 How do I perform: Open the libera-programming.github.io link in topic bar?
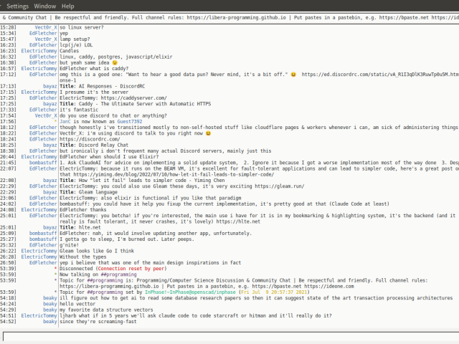point(236,17)
